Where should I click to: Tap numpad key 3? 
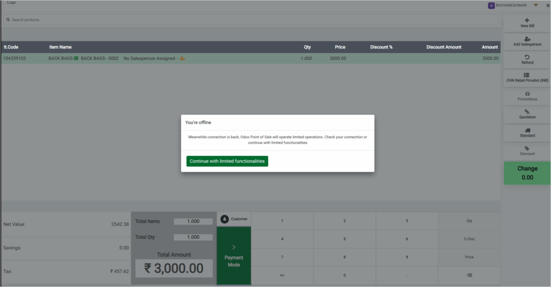click(x=407, y=221)
